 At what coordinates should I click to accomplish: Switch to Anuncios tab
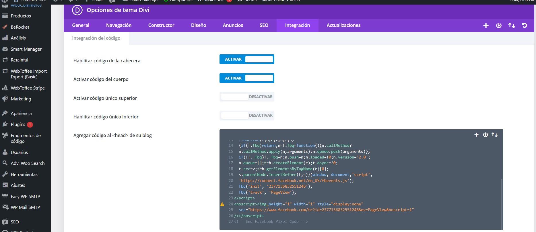tap(233, 25)
